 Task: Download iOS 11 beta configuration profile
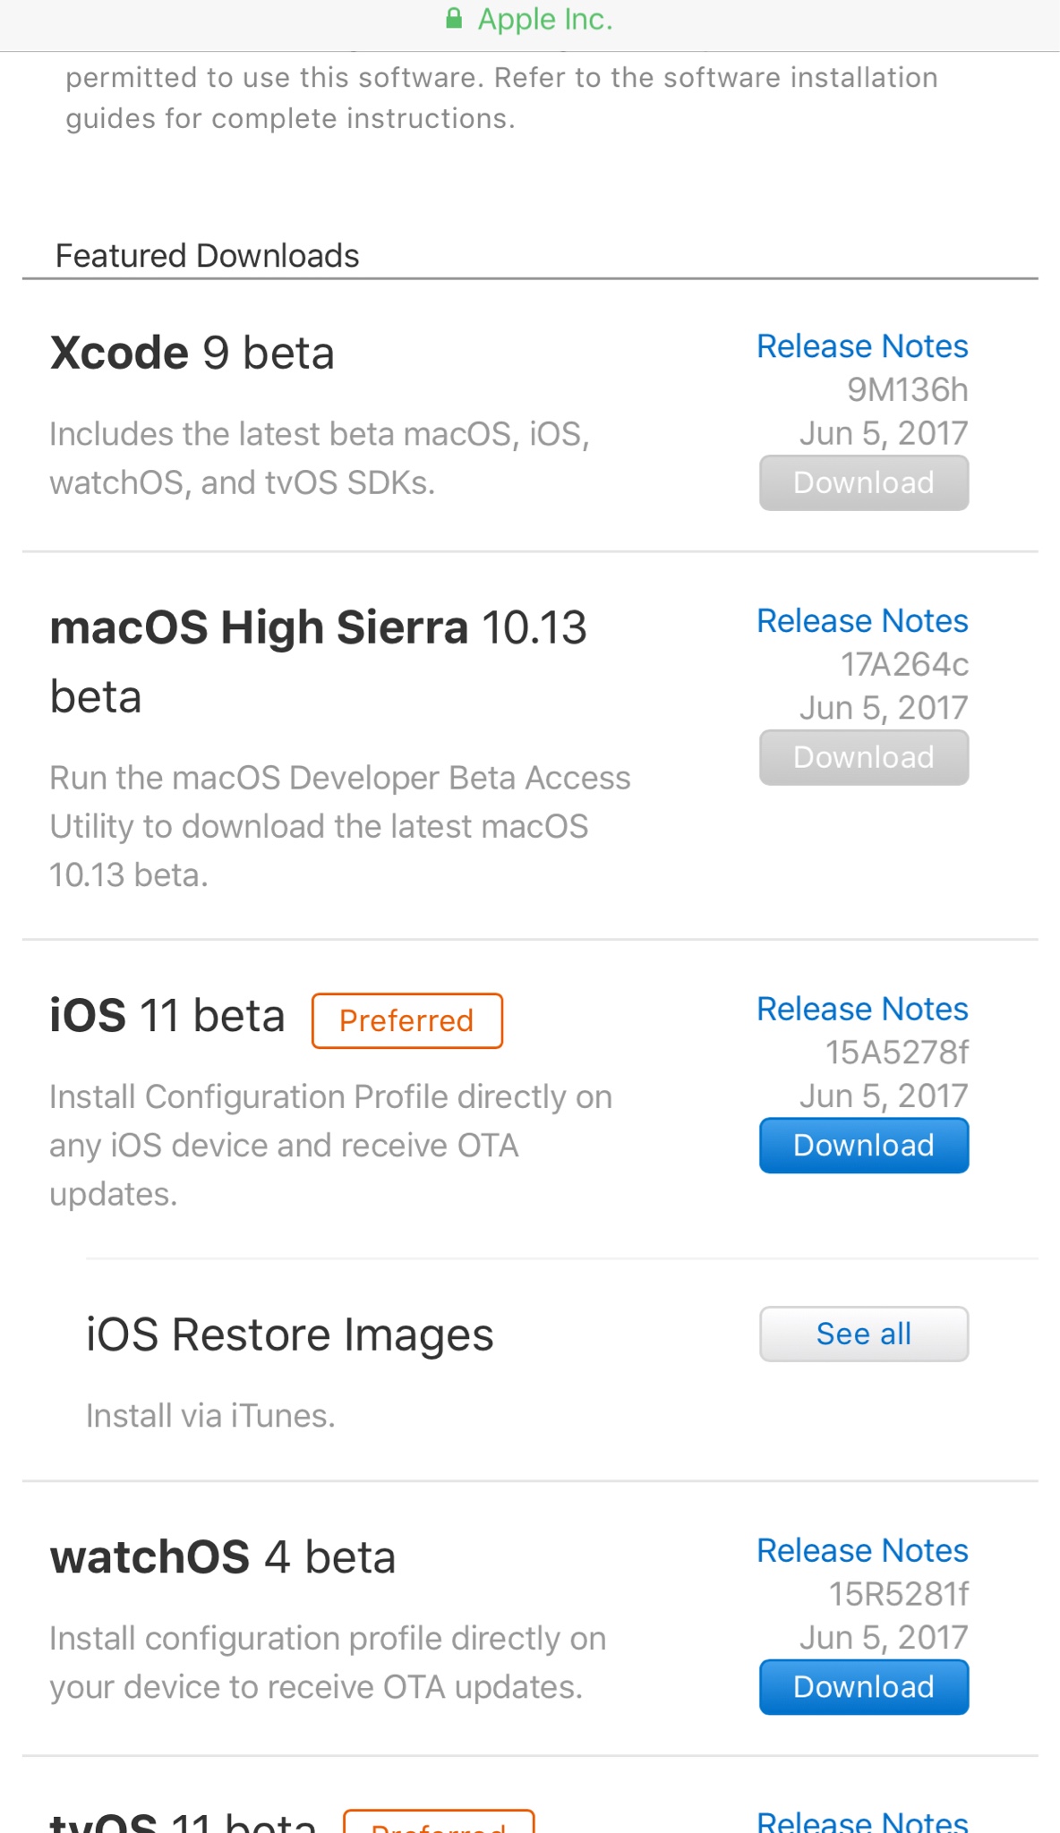[x=863, y=1145]
